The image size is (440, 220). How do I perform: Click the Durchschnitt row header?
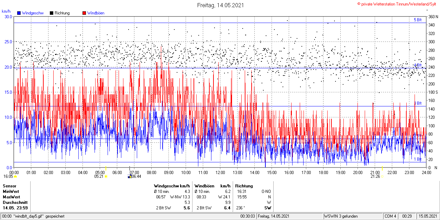coord(14,202)
